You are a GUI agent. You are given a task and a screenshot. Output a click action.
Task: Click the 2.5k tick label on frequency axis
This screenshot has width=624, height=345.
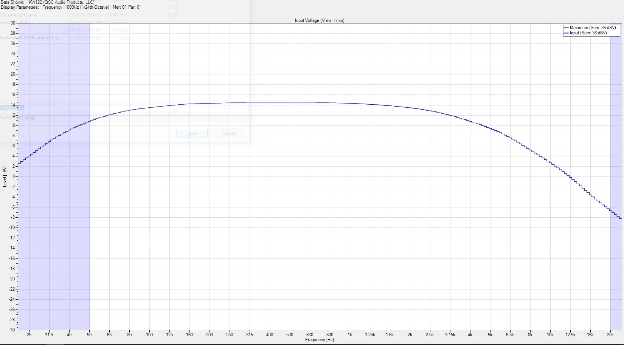point(430,335)
